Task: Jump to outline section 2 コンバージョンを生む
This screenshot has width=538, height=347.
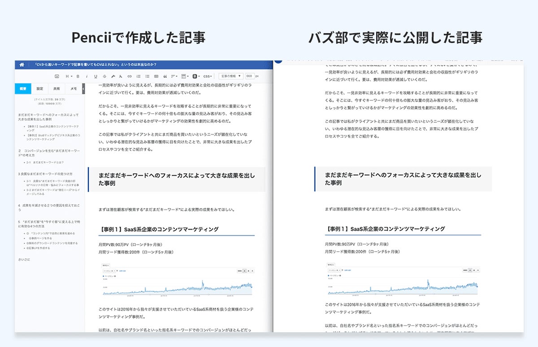Action: [x=49, y=153]
